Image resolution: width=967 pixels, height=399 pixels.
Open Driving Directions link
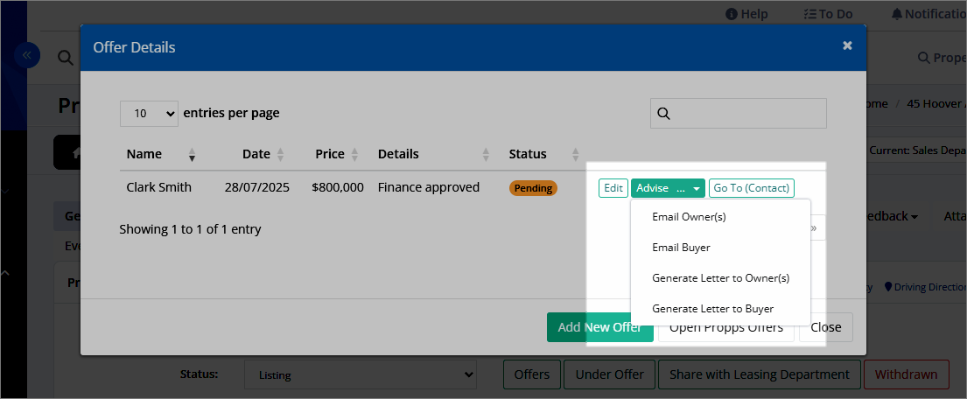pos(926,287)
